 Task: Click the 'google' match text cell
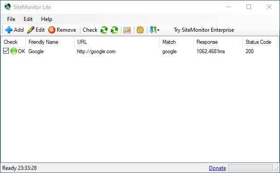click(x=169, y=51)
